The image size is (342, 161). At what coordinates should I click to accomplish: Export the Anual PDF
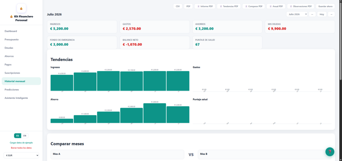[x=276, y=6]
